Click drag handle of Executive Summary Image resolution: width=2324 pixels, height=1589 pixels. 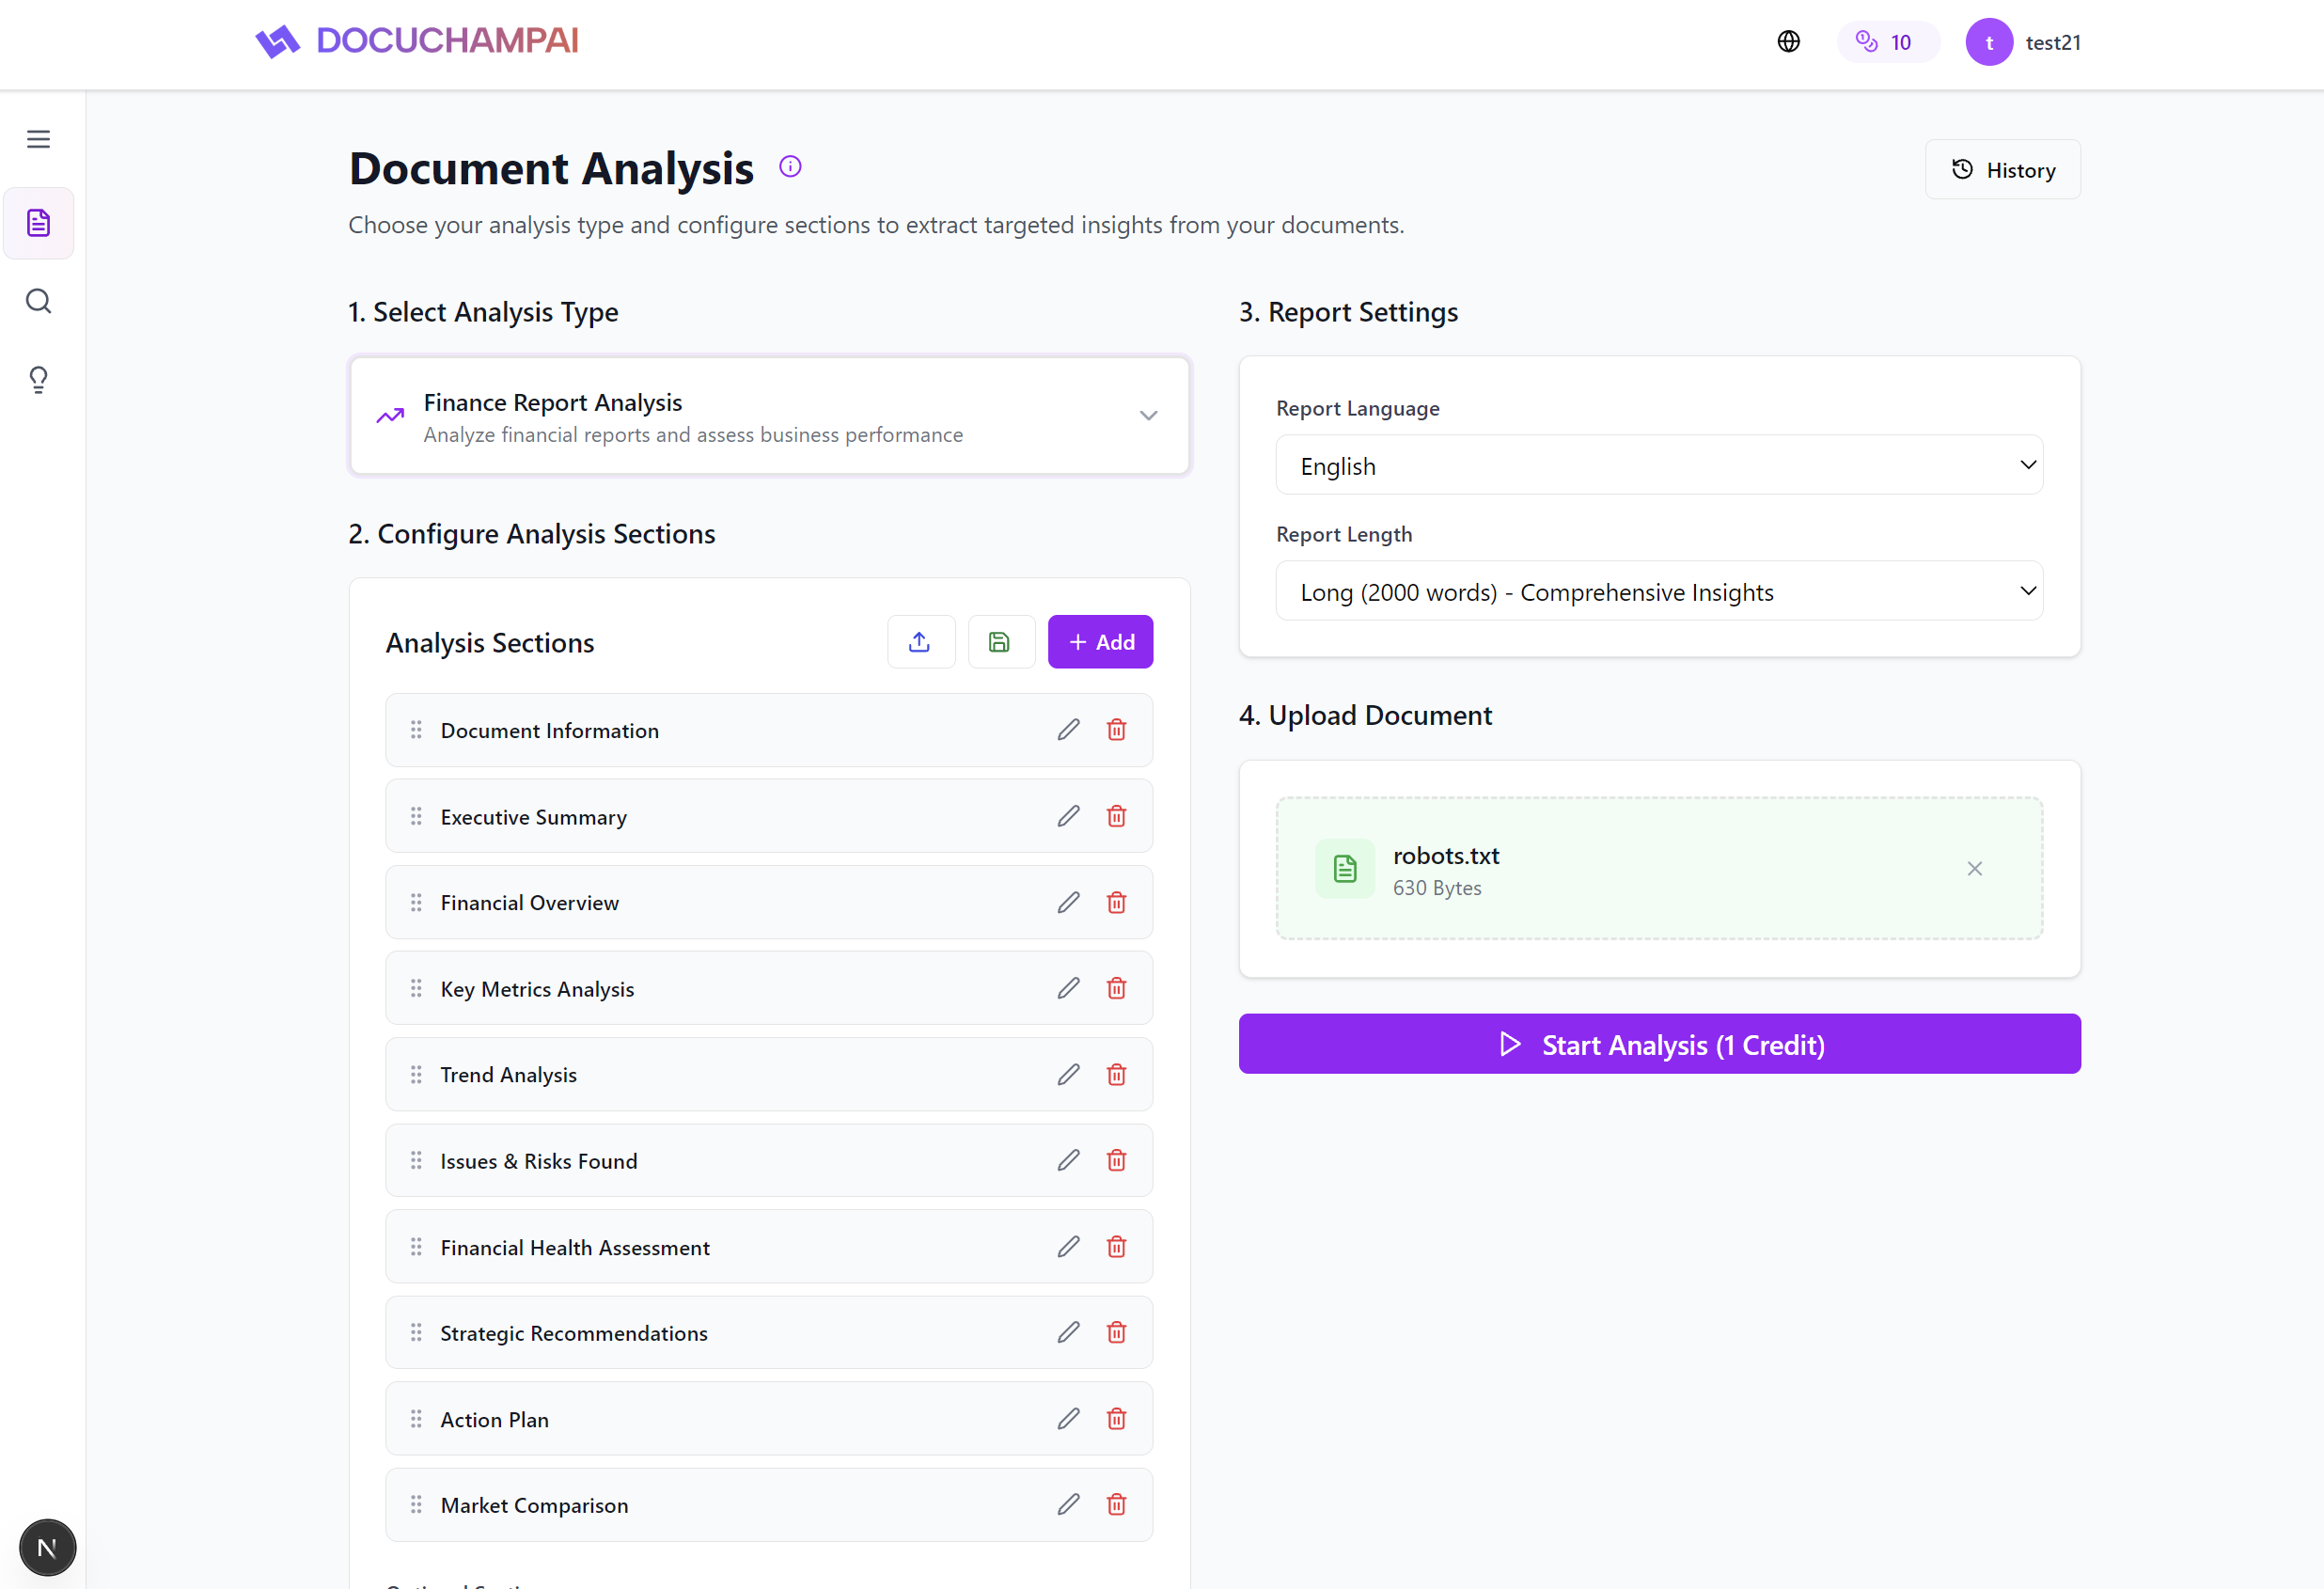tap(416, 816)
